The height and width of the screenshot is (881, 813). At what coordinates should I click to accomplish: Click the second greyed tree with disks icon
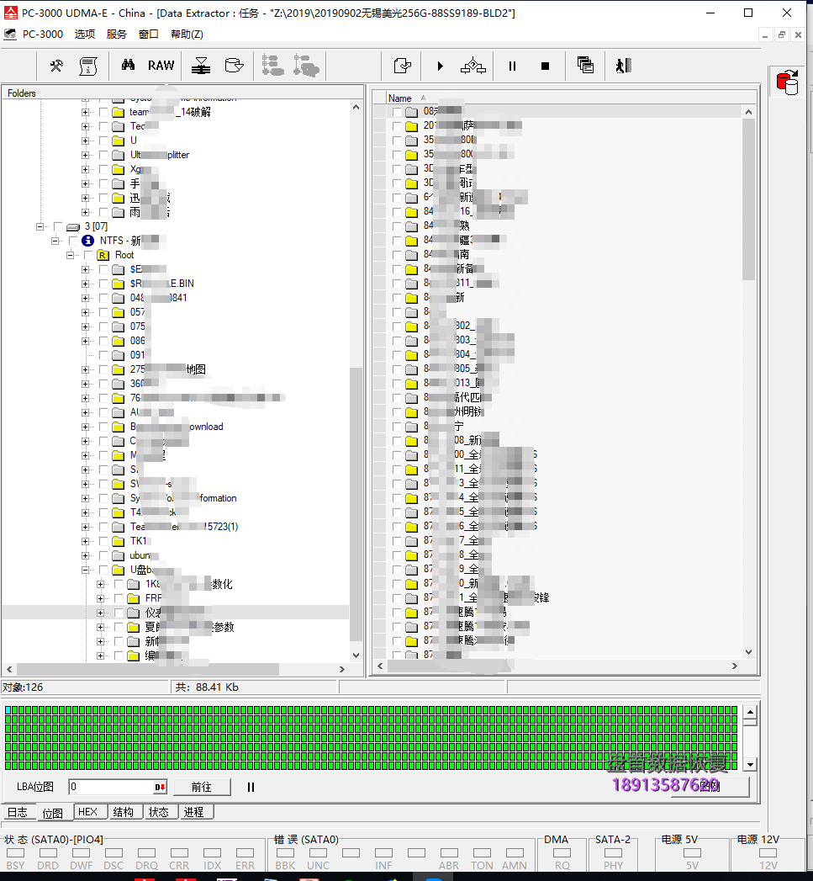pos(306,66)
